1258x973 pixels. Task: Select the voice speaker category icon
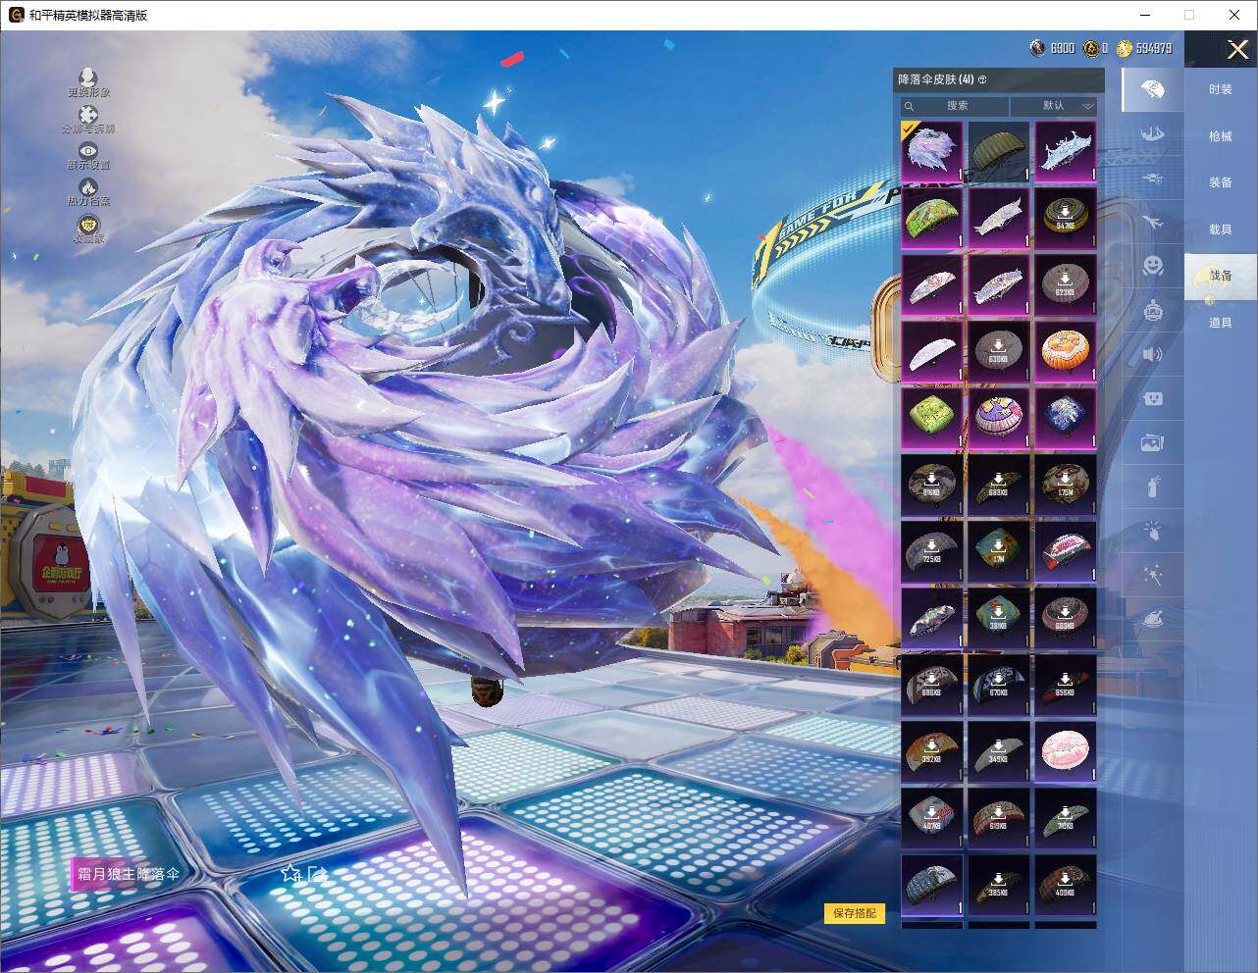1153,354
